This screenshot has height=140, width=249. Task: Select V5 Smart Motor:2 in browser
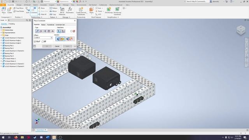pos(11,61)
